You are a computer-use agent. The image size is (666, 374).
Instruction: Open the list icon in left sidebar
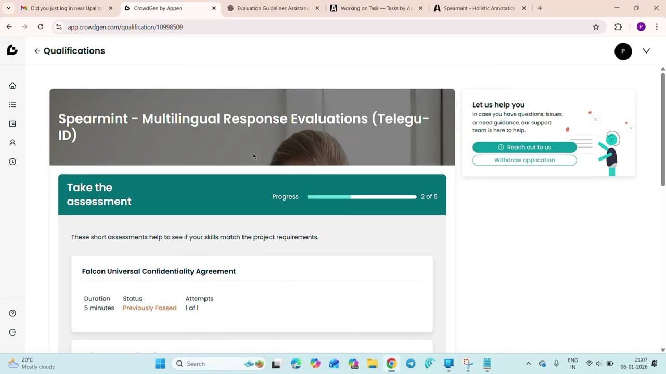pos(12,104)
